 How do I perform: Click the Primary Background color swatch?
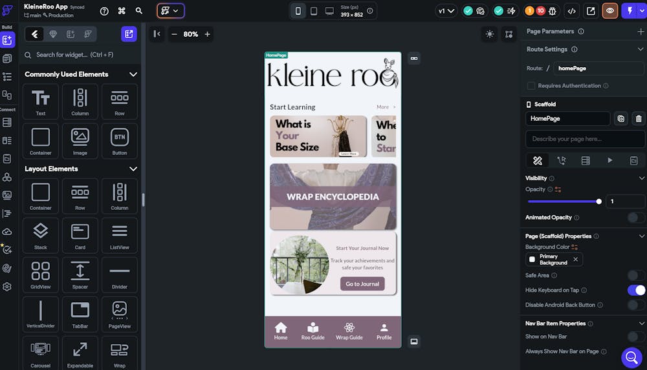[532, 260]
